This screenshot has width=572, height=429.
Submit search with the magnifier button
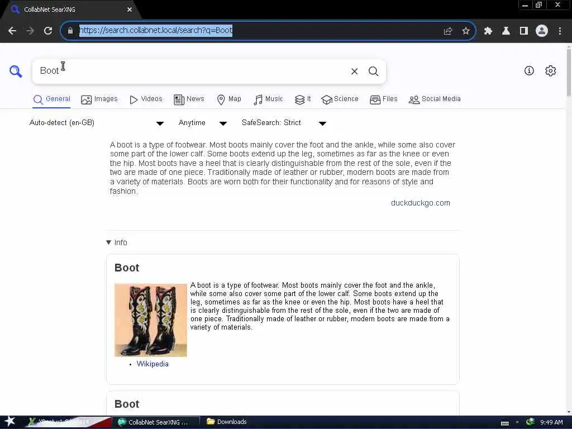(x=373, y=71)
